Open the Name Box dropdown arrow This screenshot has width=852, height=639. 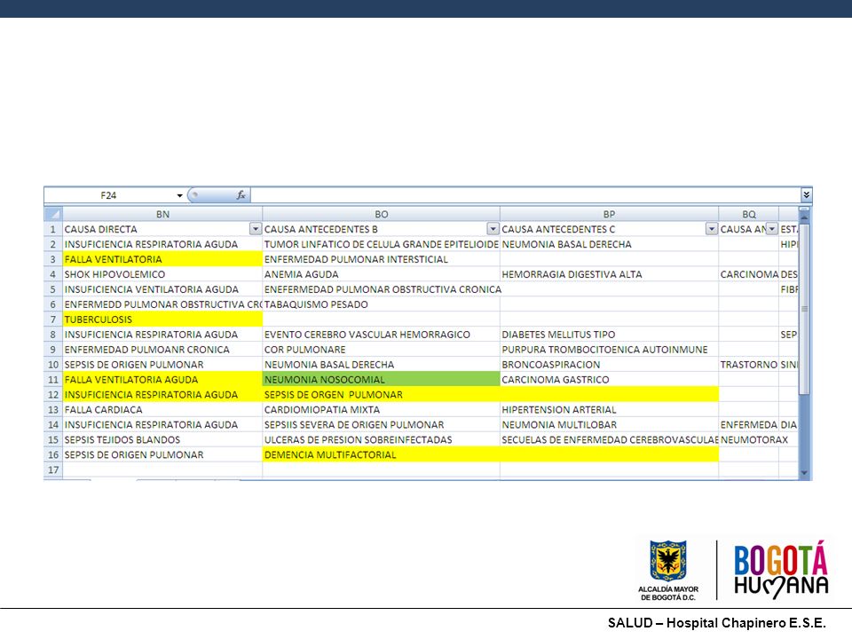[179, 195]
